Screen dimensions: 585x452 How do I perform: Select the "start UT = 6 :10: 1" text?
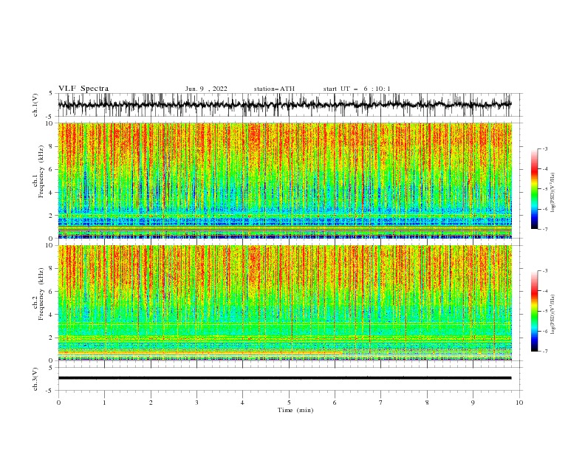tap(357, 89)
